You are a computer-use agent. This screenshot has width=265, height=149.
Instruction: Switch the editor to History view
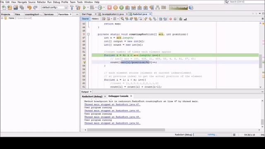pyautogui.click(x=95, y=19)
